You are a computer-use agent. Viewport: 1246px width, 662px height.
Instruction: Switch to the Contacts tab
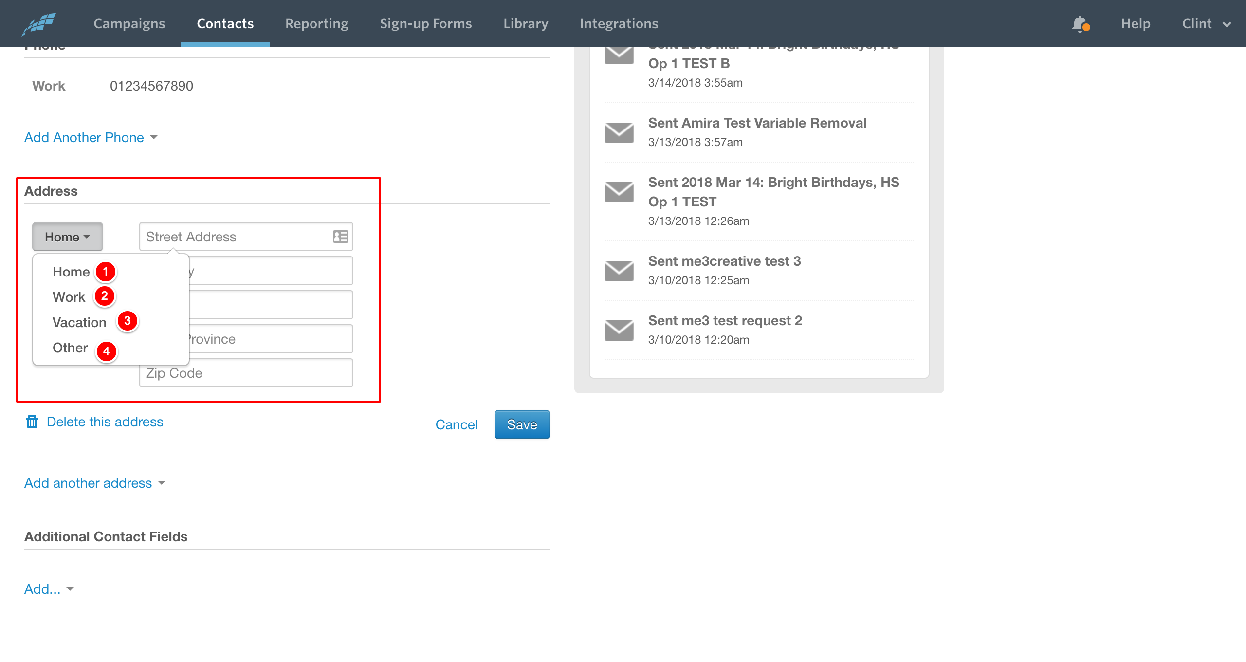pos(225,23)
